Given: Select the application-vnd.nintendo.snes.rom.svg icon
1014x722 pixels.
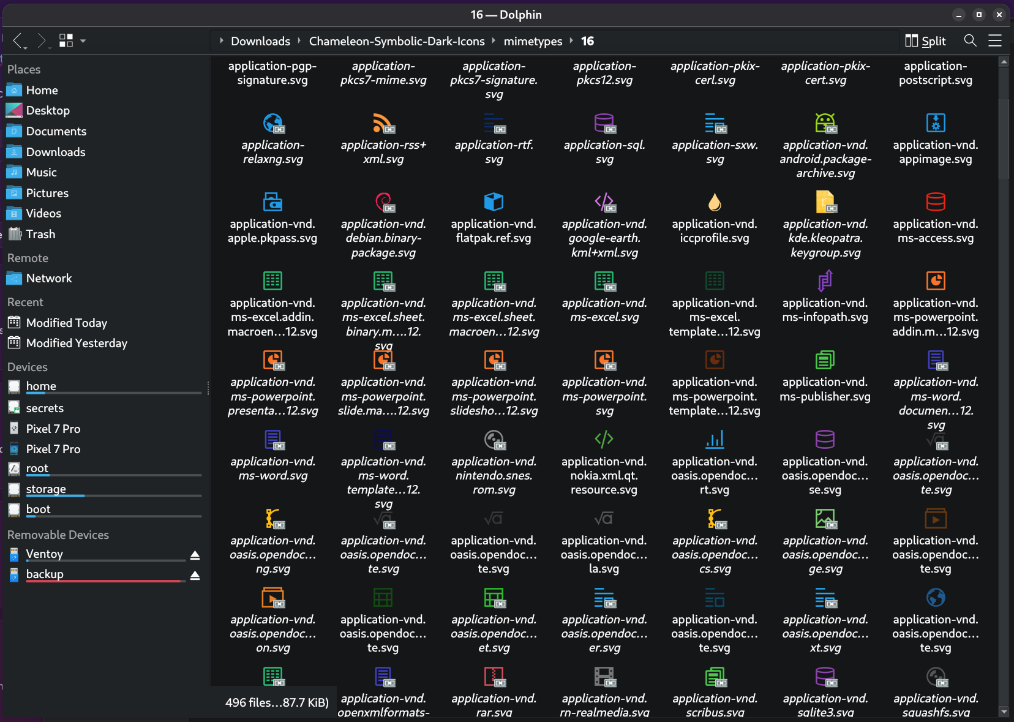Looking at the screenshot, I should (x=494, y=440).
